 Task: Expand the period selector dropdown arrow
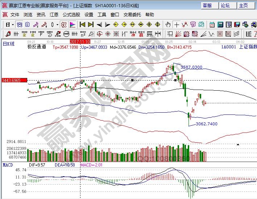click(13, 25)
